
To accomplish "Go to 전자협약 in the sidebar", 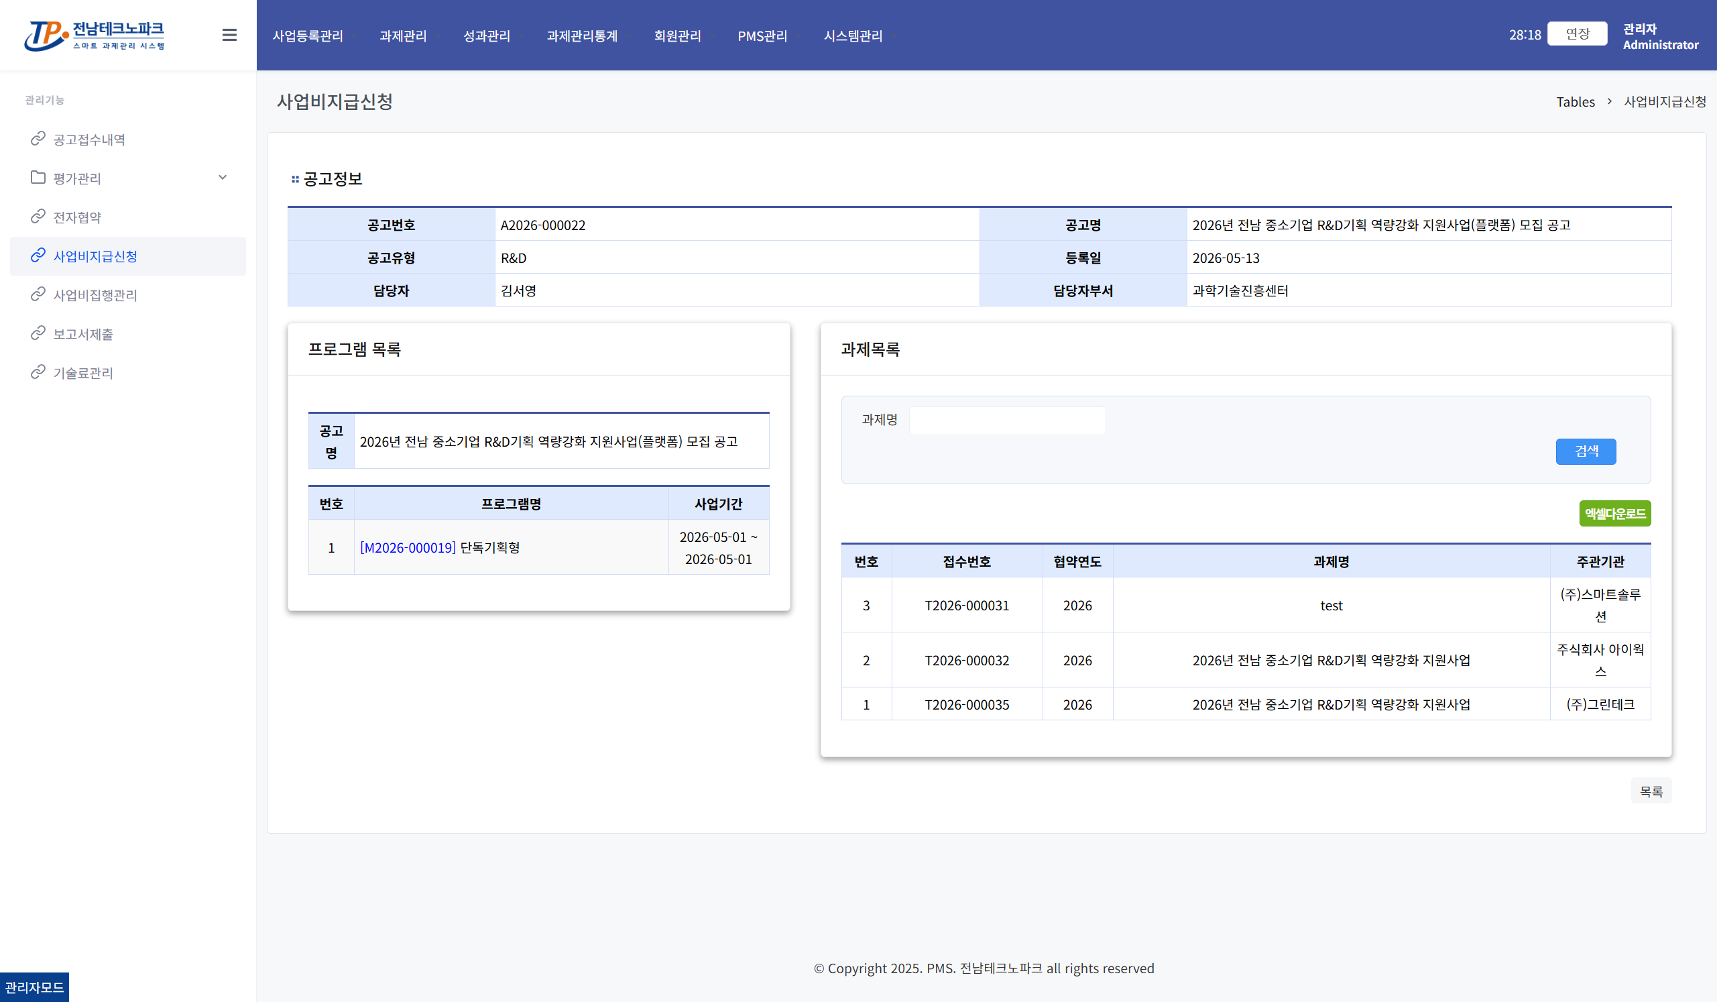I will 77,217.
